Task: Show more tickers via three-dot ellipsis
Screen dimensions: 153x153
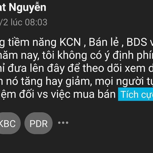Action: point(63,123)
